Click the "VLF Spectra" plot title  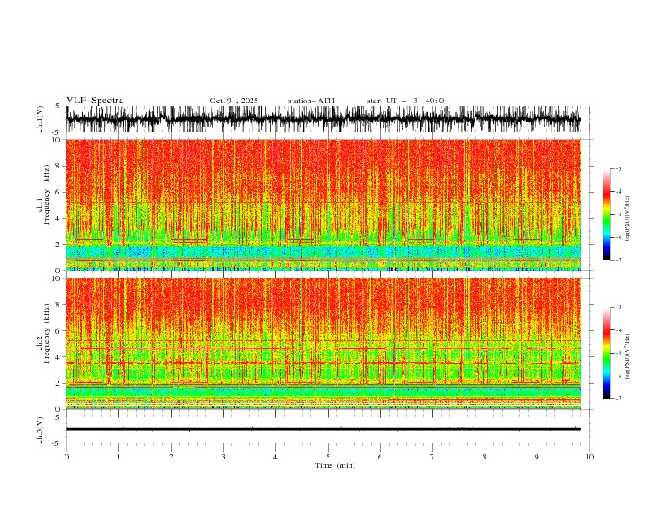(95, 101)
